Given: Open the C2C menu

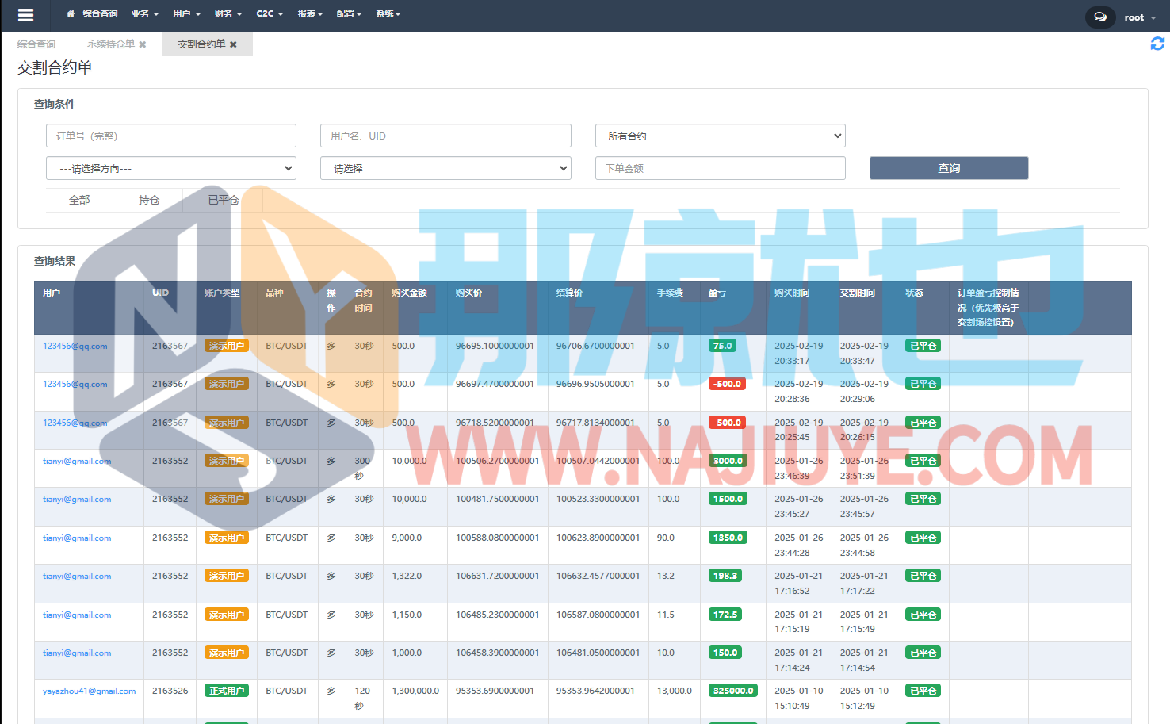Looking at the screenshot, I should [x=270, y=14].
